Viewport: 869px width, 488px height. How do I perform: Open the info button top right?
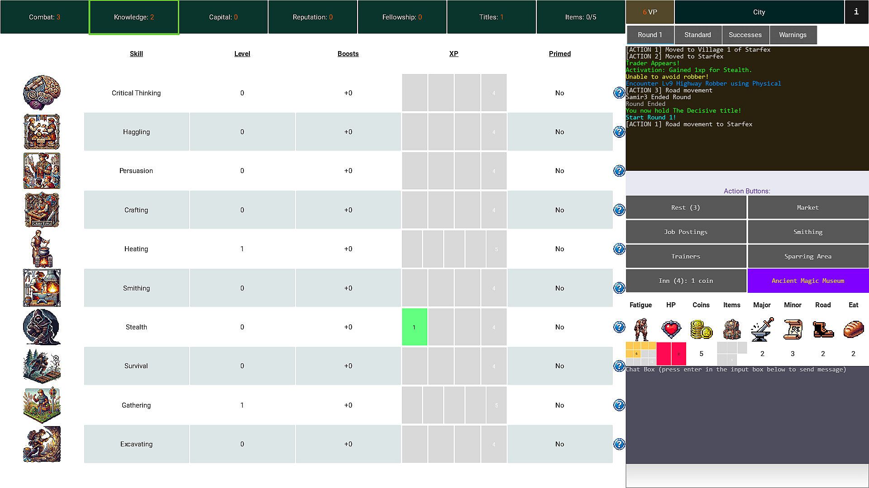tap(856, 12)
